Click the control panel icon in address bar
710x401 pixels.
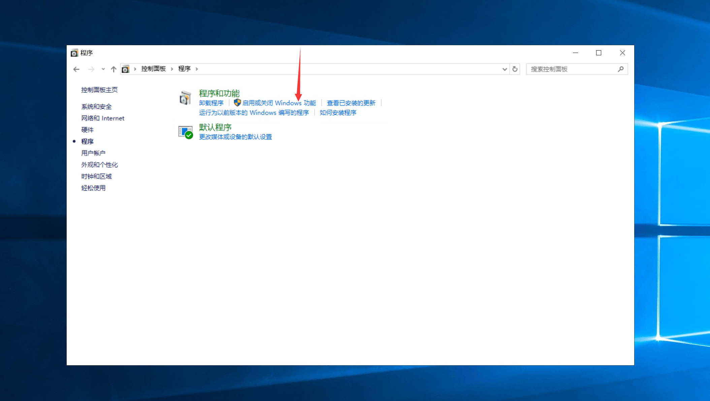click(125, 69)
